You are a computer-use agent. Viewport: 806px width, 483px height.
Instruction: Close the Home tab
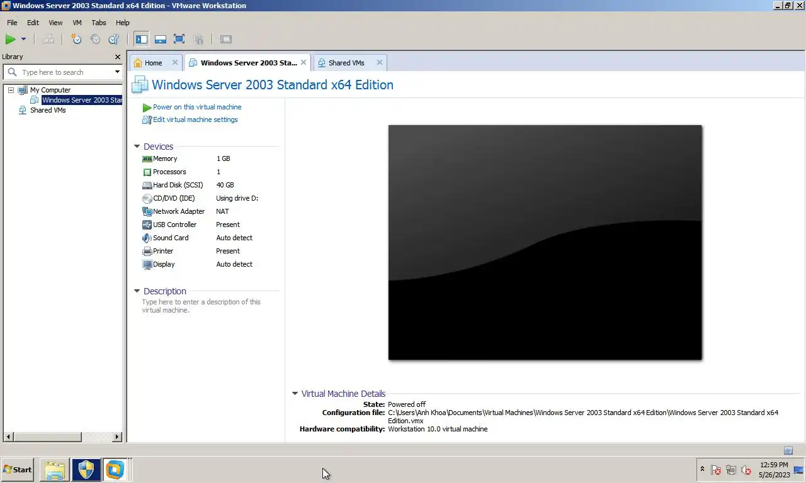point(175,62)
